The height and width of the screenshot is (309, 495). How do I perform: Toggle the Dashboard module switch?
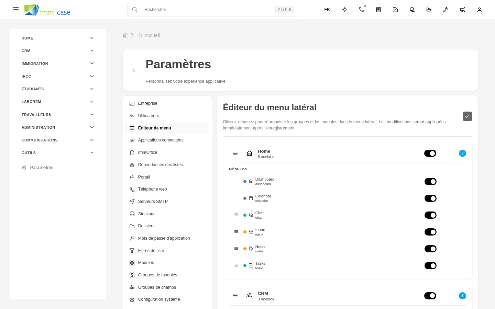(x=430, y=181)
